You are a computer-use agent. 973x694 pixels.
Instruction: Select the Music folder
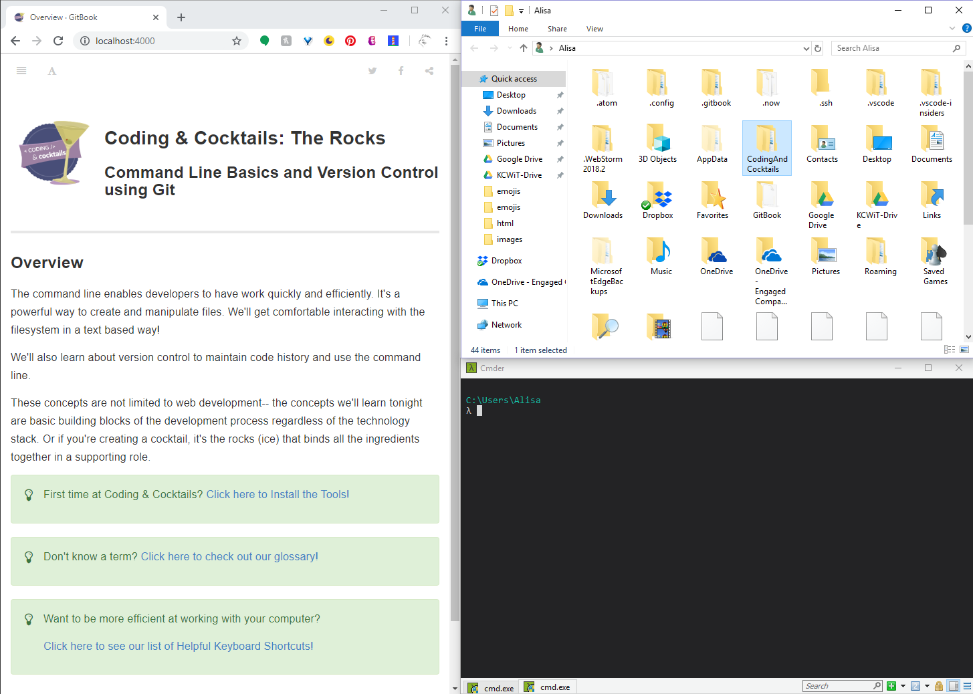pos(661,256)
